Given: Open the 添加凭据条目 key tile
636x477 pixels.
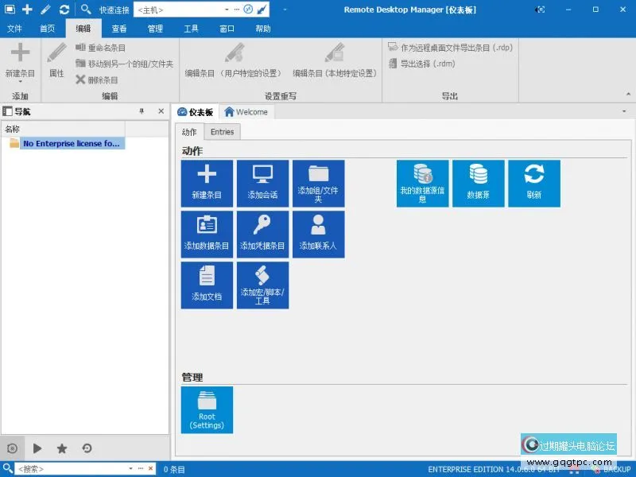Looking at the screenshot, I should pyautogui.click(x=262, y=234).
